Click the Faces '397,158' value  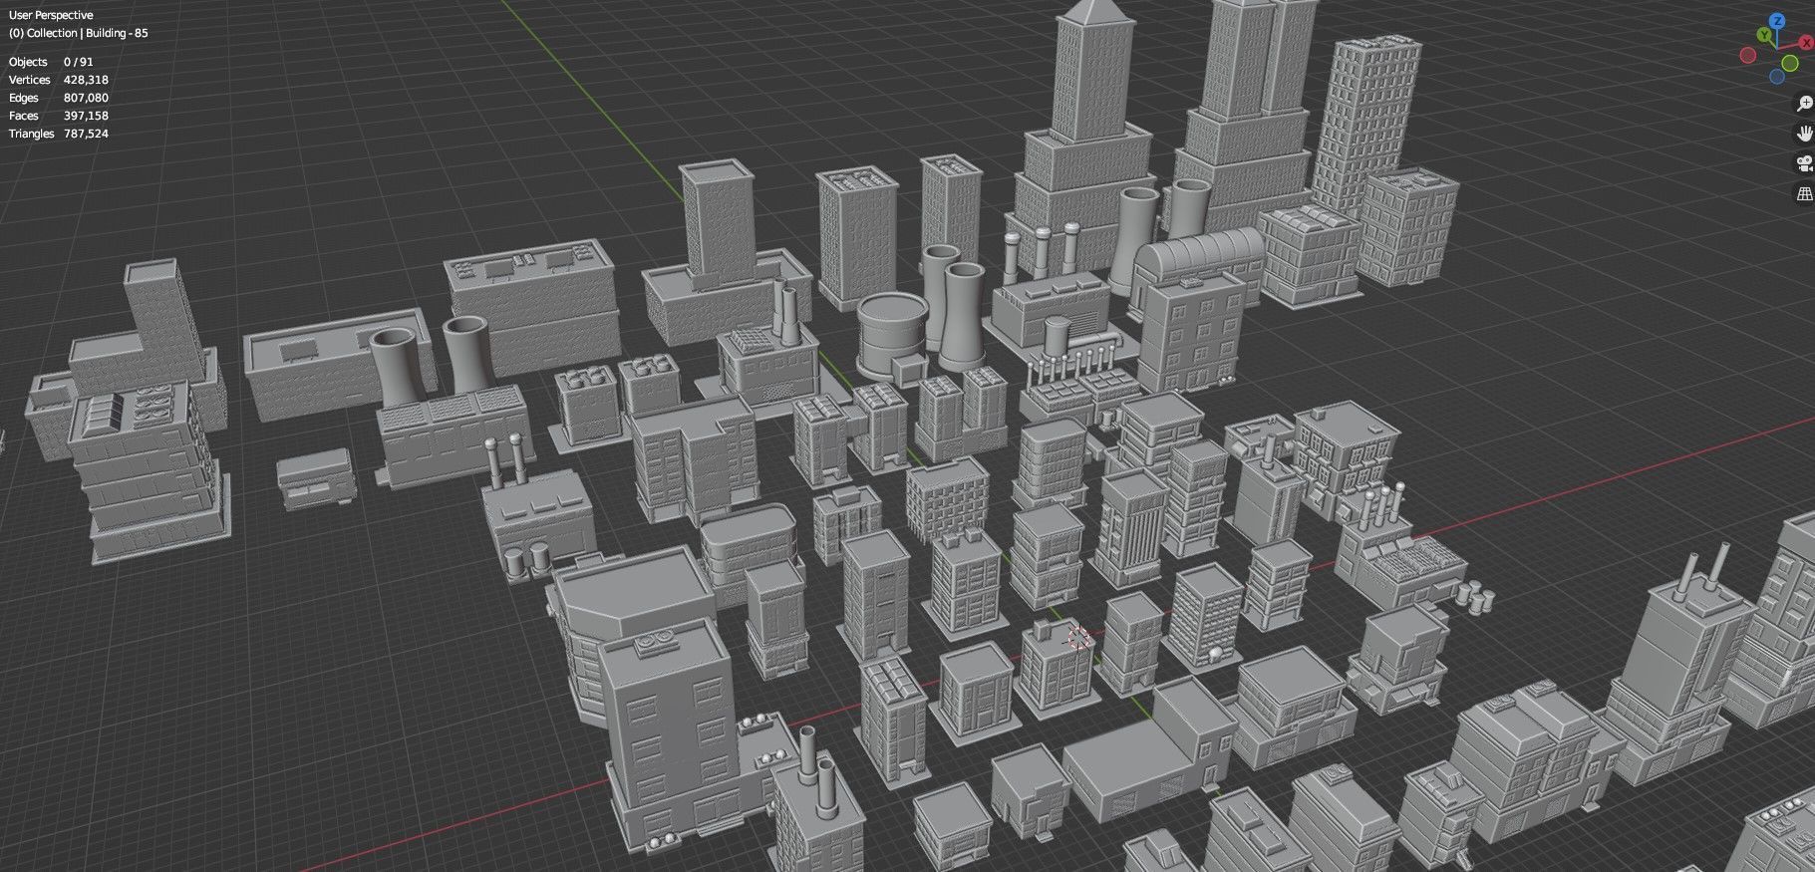coord(86,116)
